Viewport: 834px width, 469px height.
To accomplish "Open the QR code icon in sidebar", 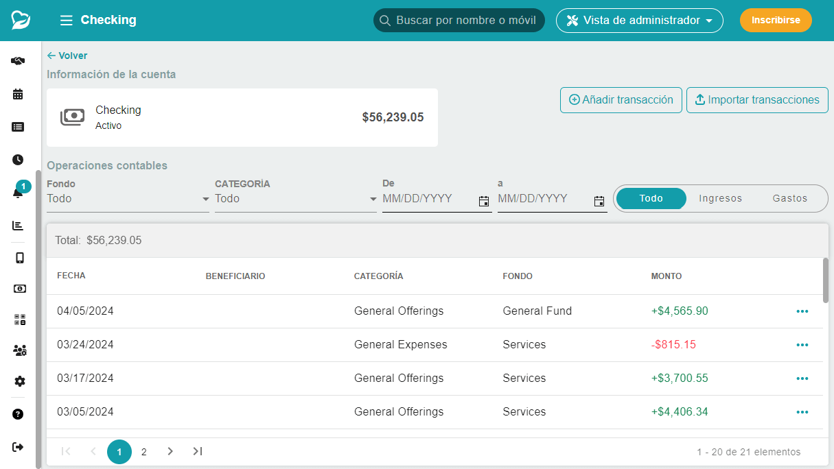I will pyautogui.click(x=20, y=320).
